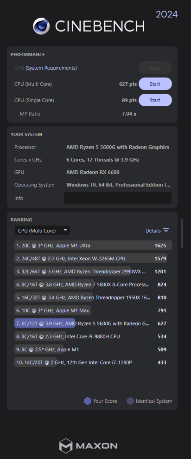Click the disabled GPU Start button

[x=155, y=68]
